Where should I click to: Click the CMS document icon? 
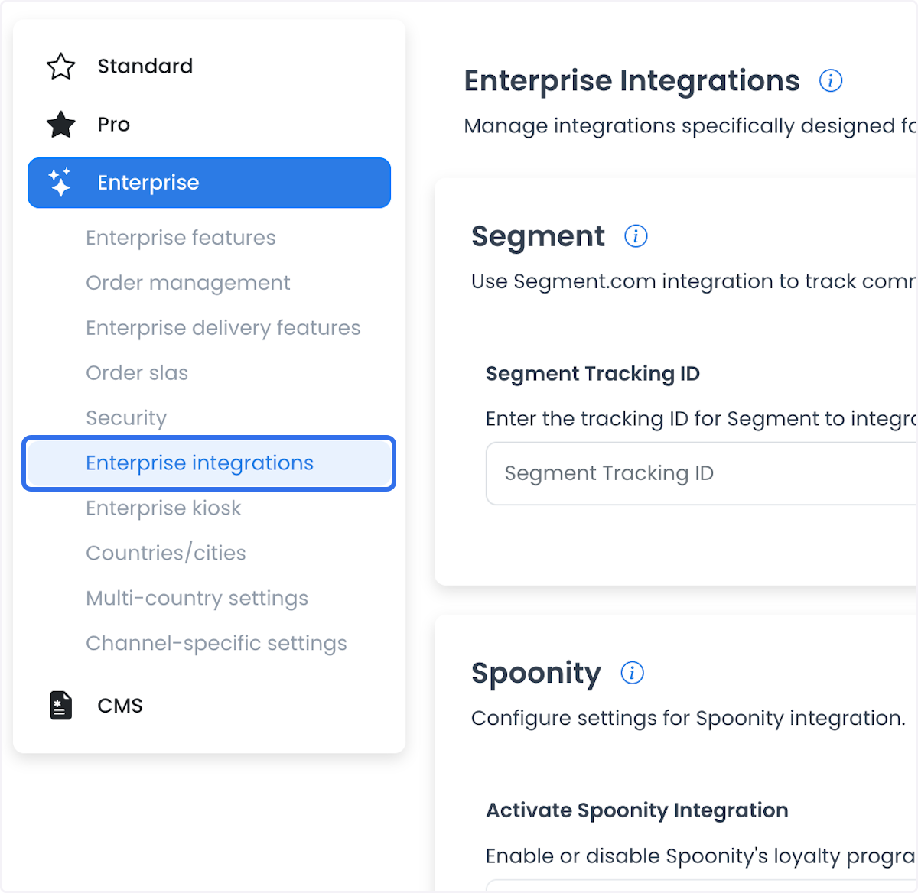[x=61, y=705]
